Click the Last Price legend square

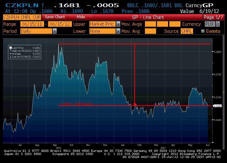pyautogui.click(x=10, y=48)
